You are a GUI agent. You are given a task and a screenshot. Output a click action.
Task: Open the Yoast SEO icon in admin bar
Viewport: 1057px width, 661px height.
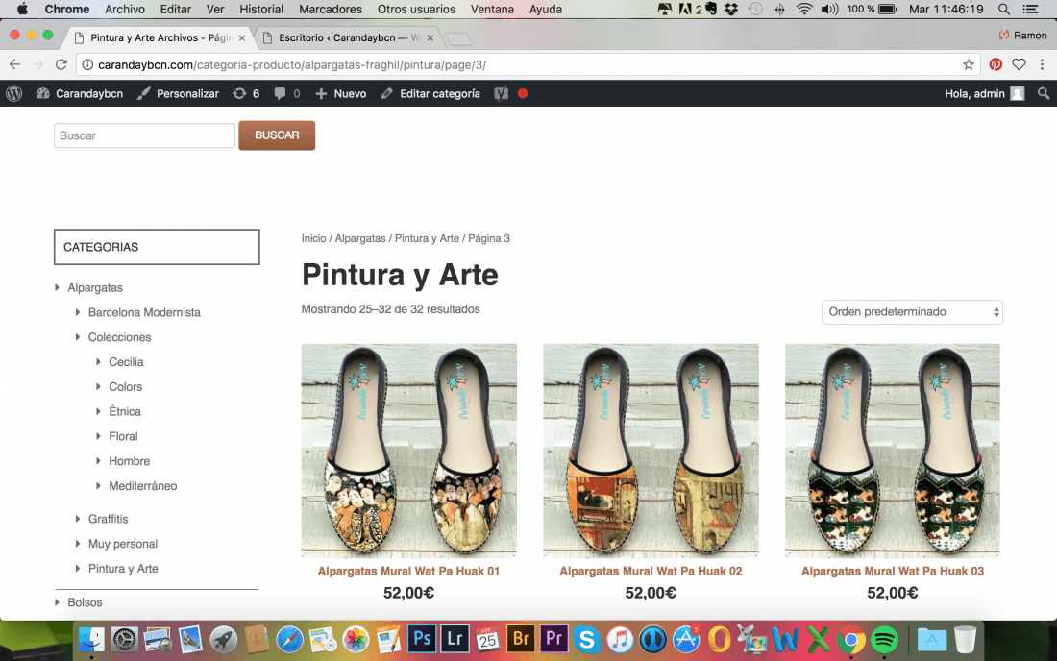pos(501,93)
